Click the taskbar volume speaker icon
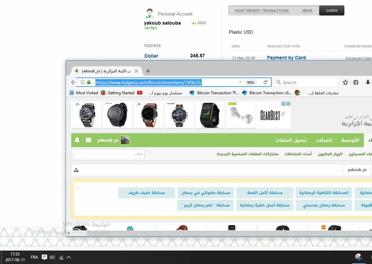The width and height of the screenshot is (372, 264). click(x=52, y=257)
